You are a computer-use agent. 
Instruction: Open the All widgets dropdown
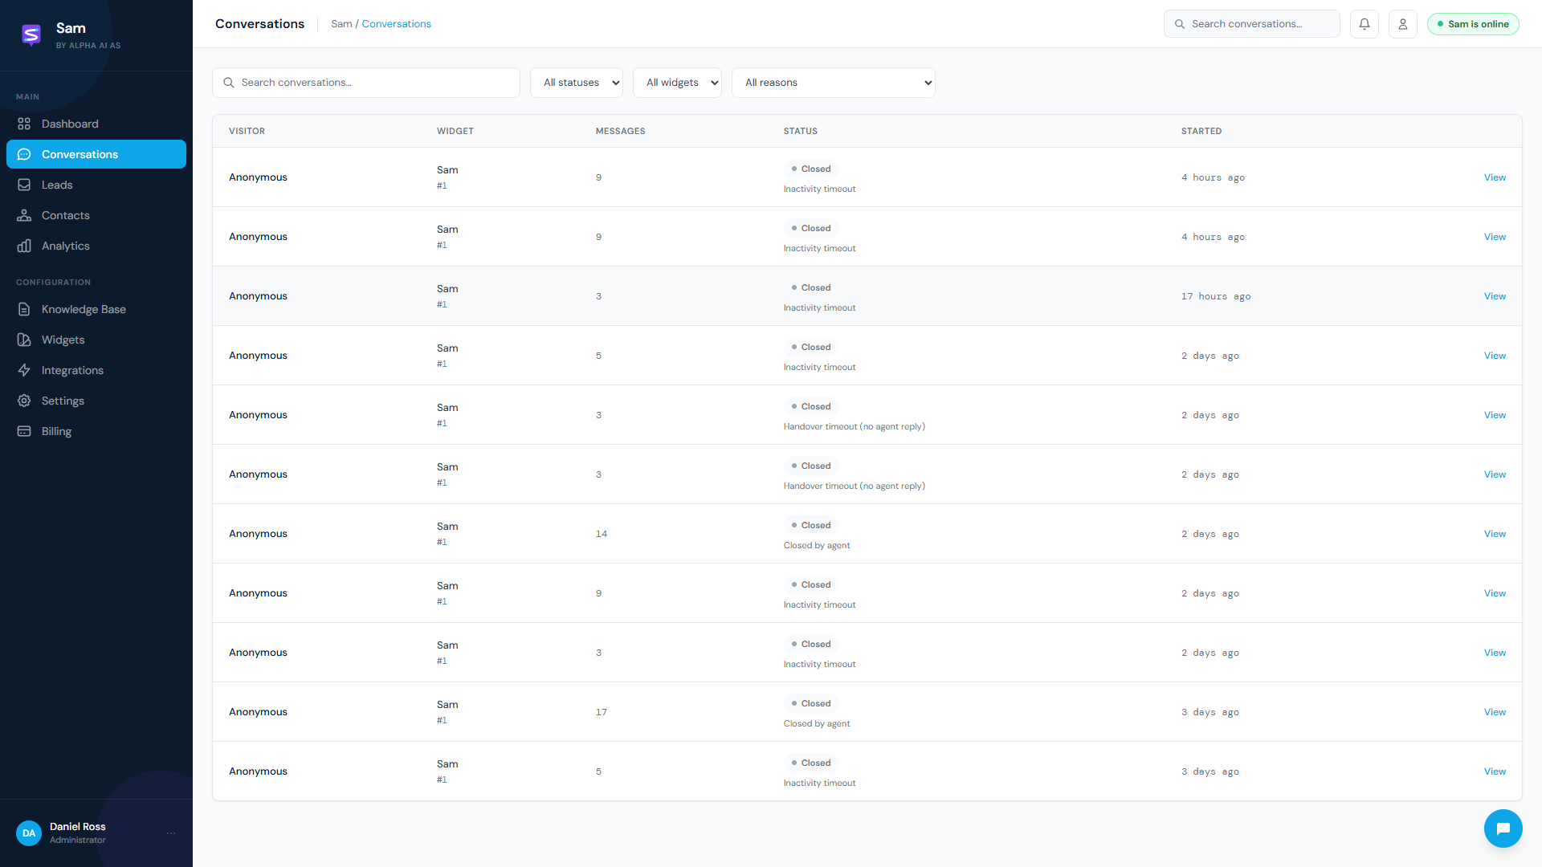[x=678, y=83]
